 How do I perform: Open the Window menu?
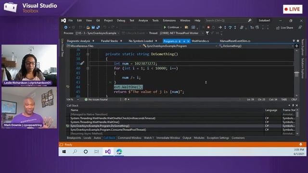(185, 20)
